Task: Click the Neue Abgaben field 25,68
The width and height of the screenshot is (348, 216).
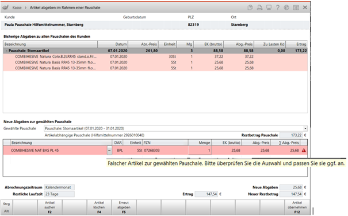Action: coord(291,187)
